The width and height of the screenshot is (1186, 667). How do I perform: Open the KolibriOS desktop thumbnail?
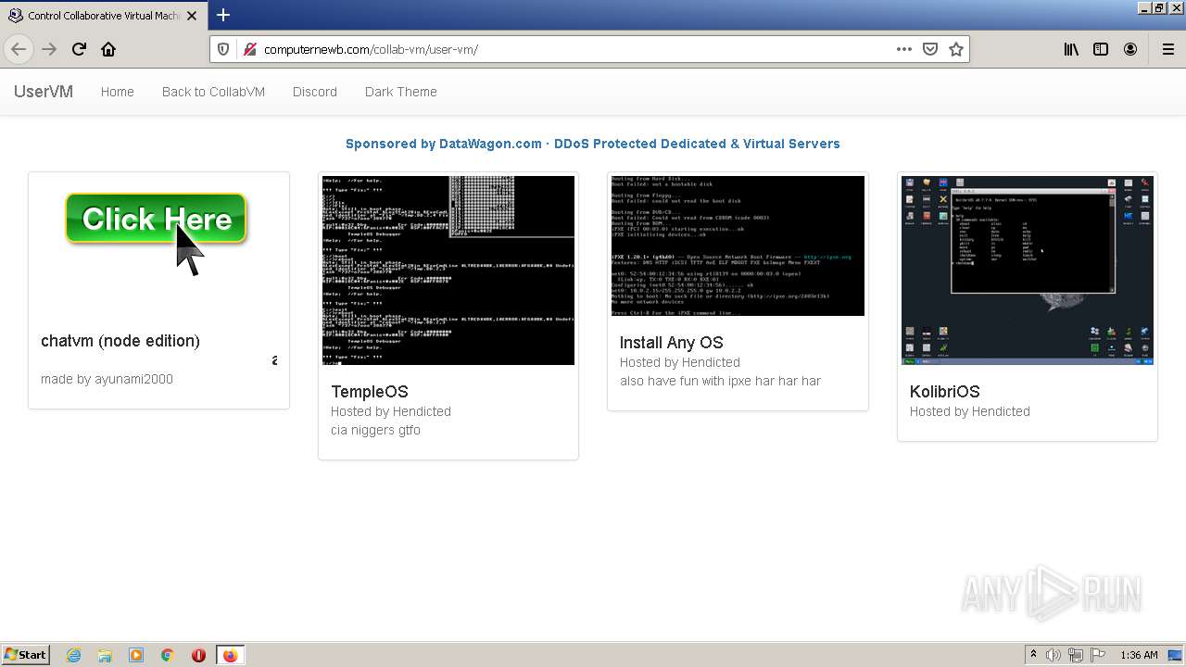1028,271
